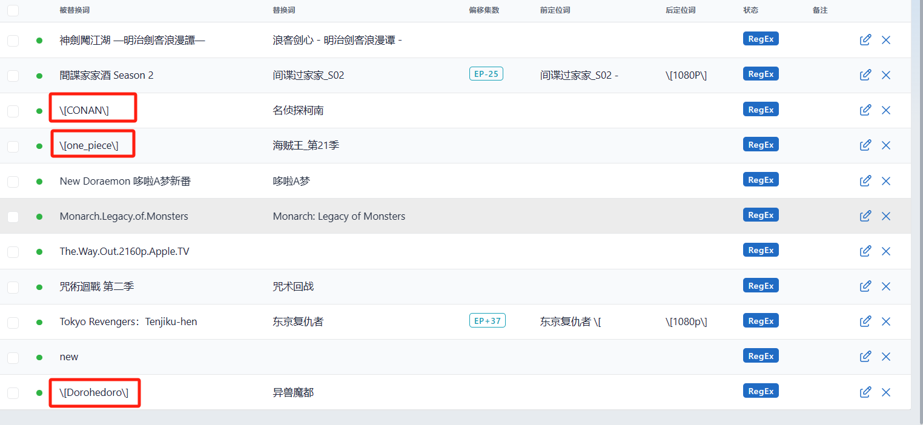Click the 状态 column header
Screen dimensions: 923x425
[x=750, y=10]
